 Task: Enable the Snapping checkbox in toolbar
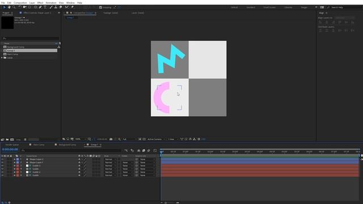tap(100, 7)
